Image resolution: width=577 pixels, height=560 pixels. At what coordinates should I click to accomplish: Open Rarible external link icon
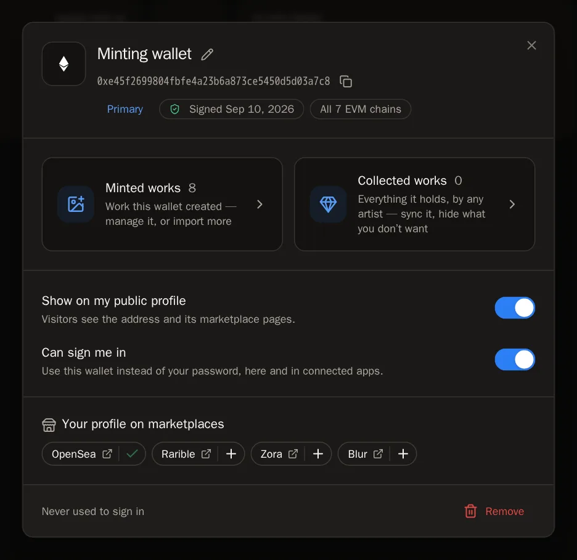pos(206,454)
